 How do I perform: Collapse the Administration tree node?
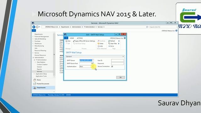click(x=33, y=57)
